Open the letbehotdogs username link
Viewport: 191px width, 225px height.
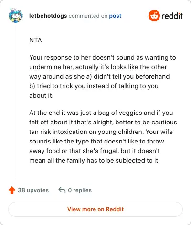(48, 16)
